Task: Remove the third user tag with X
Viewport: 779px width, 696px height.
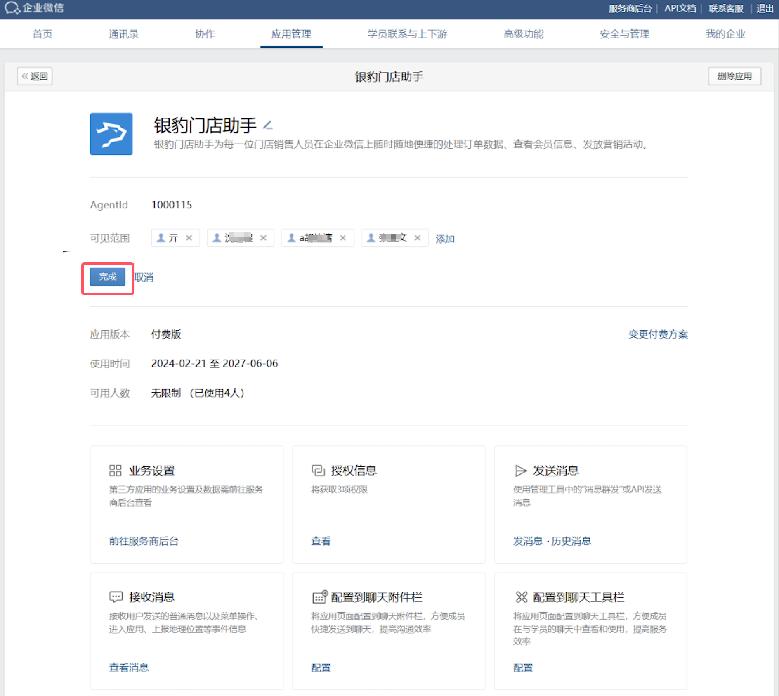Action: tap(343, 238)
